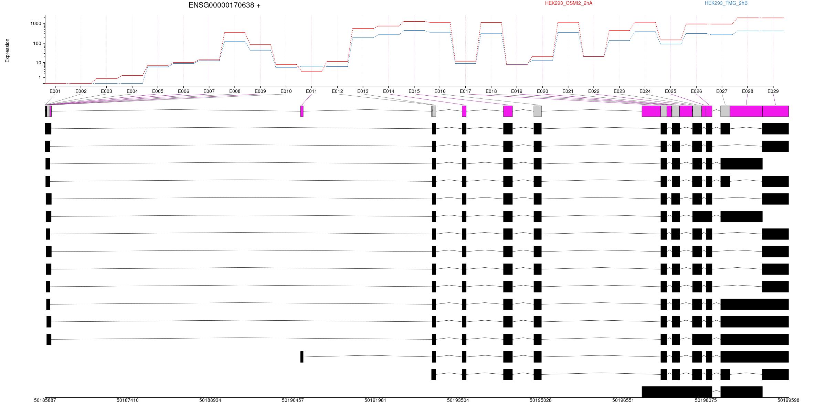This screenshot has height=406, width=826.
Task: Click the E010 exon label
Action: coord(286,91)
